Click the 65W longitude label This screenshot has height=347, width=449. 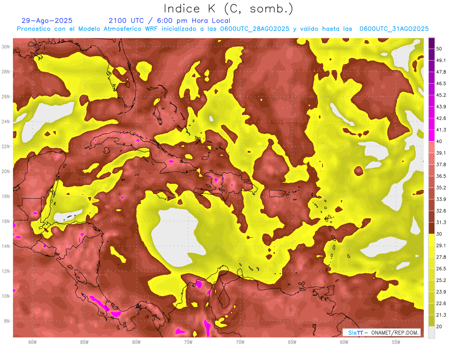pos(292,343)
